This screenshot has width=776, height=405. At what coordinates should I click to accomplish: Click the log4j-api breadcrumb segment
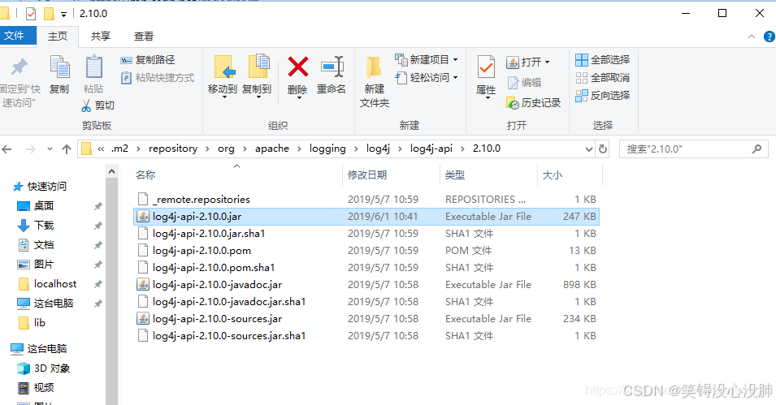(431, 149)
